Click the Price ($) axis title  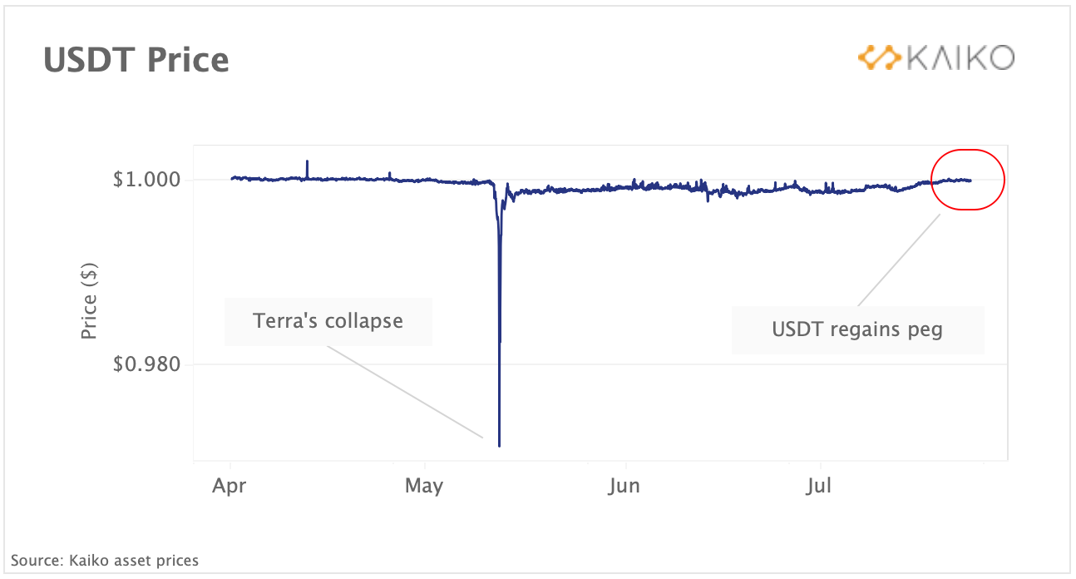(89, 300)
